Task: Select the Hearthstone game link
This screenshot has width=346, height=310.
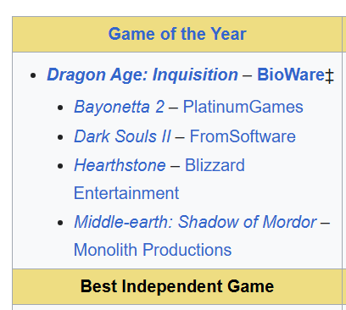Action: click(120, 165)
